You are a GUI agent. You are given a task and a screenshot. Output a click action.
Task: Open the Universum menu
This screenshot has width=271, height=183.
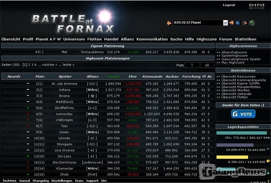pyautogui.click(x=74, y=39)
